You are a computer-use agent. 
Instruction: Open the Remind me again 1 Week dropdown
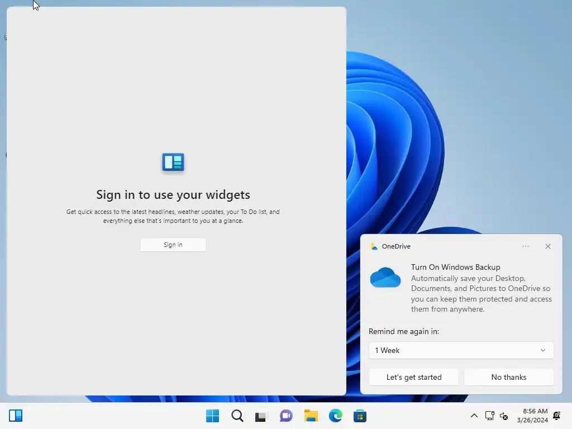pyautogui.click(x=461, y=350)
